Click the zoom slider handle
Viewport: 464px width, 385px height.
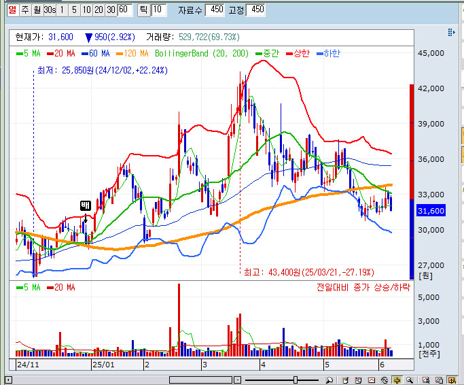pos(296,380)
